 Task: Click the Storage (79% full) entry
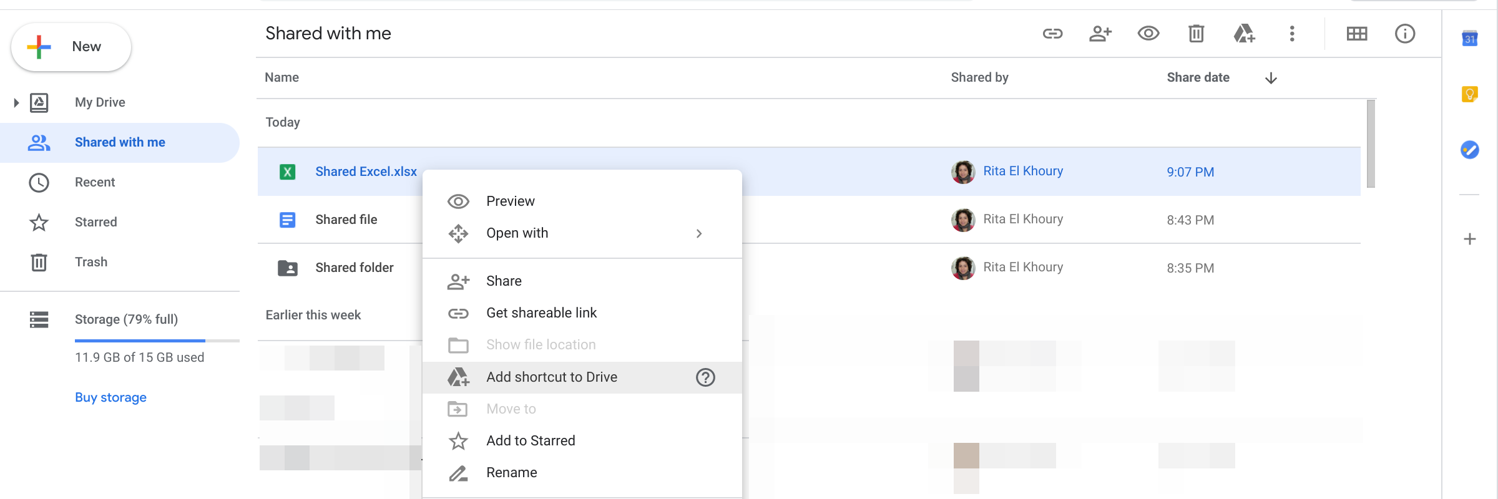126,319
